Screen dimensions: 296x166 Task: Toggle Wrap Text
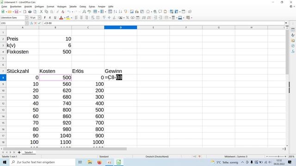(x=92, y=18)
